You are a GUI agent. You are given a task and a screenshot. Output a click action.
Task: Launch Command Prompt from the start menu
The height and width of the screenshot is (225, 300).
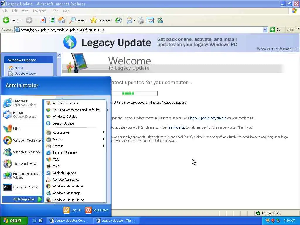tap(22, 187)
